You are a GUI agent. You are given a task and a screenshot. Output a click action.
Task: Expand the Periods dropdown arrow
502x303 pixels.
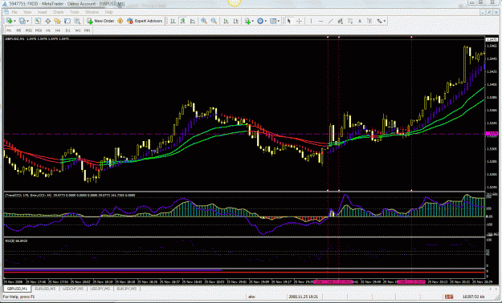point(266,21)
